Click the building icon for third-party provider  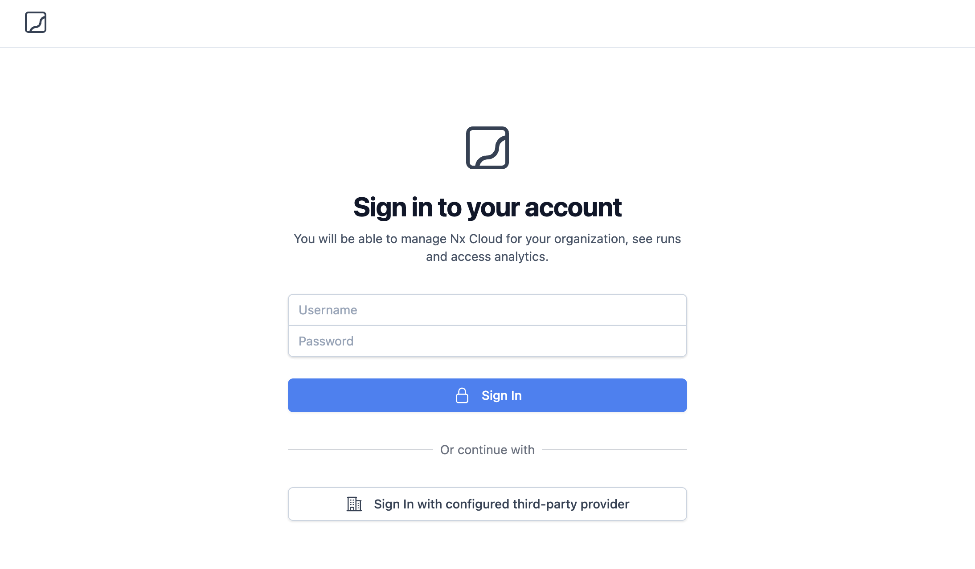(x=354, y=504)
